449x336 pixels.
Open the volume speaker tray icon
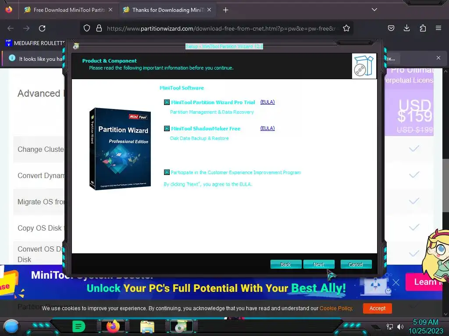[400, 326]
